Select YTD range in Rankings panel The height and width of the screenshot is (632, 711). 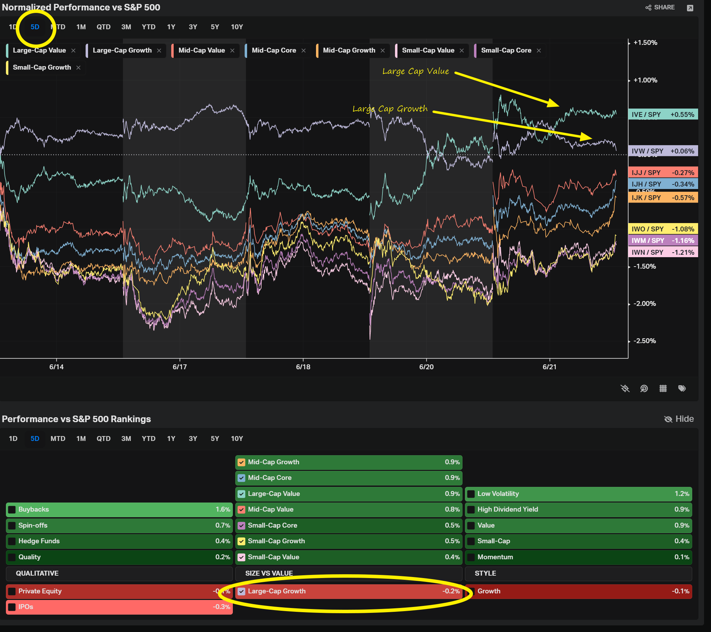click(149, 439)
